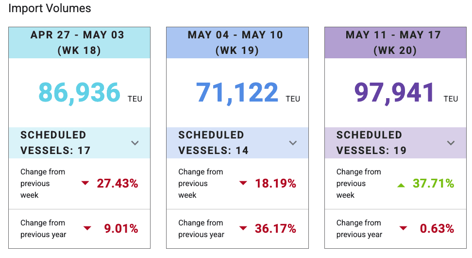
Task: Expand Week 18 scheduled vessels chevron
Action: pyautogui.click(x=135, y=143)
